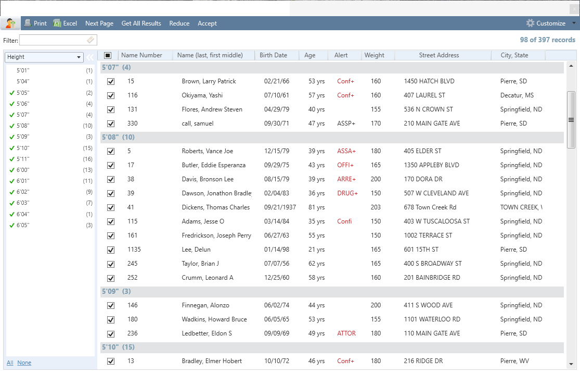Image resolution: width=580 pixels, height=373 pixels.
Task: Click Next Page in the toolbar
Action: pyautogui.click(x=99, y=23)
